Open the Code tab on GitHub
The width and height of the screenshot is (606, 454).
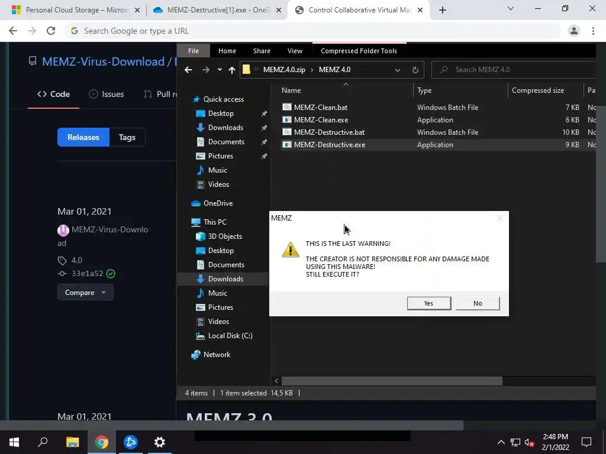tap(53, 94)
